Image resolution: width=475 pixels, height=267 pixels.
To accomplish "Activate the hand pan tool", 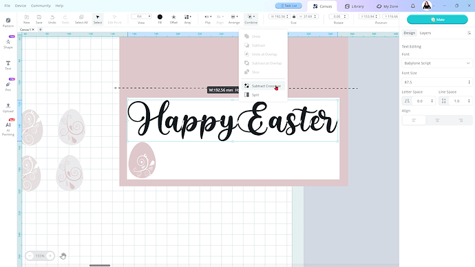I will pyautogui.click(x=63, y=256).
